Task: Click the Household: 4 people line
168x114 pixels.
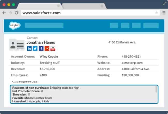Action: point(31,101)
